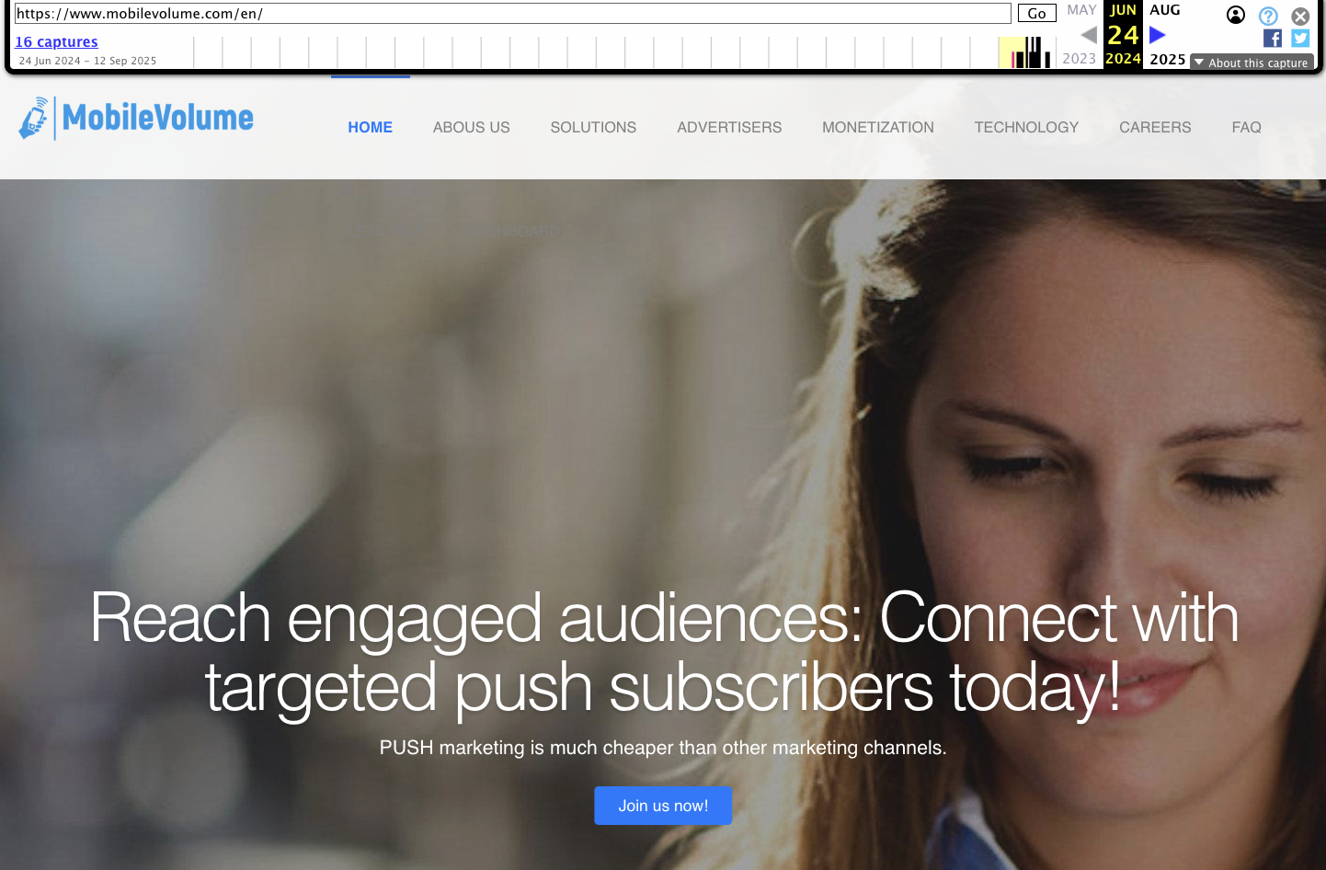
Task: Go to the next capture arrow
Action: tap(1158, 35)
